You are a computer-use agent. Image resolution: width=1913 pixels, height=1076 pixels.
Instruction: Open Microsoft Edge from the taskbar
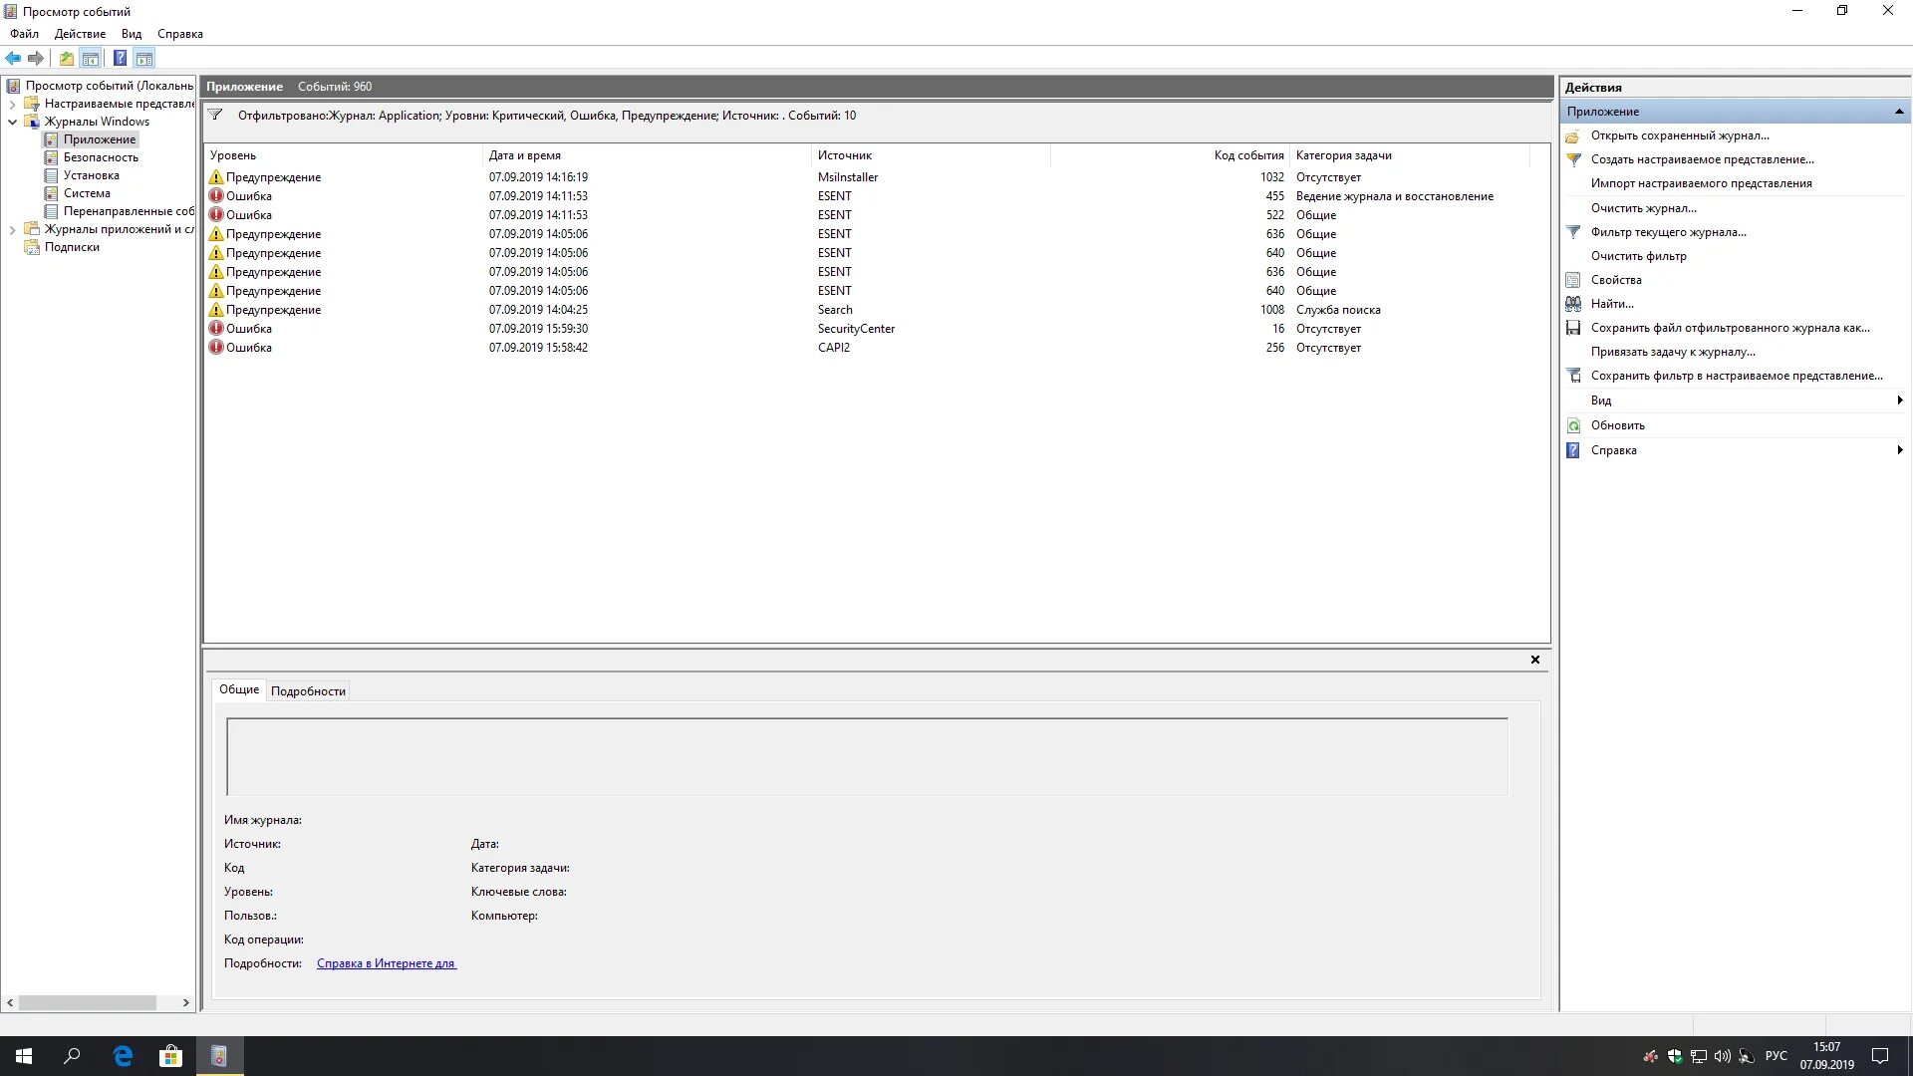(123, 1056)
